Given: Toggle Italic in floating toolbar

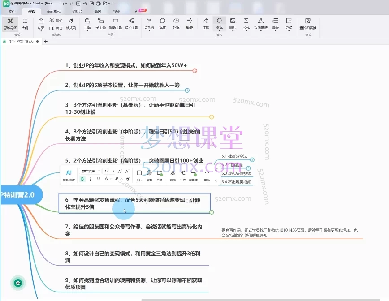Looking at the screenshot, I should tap(91, 179).
